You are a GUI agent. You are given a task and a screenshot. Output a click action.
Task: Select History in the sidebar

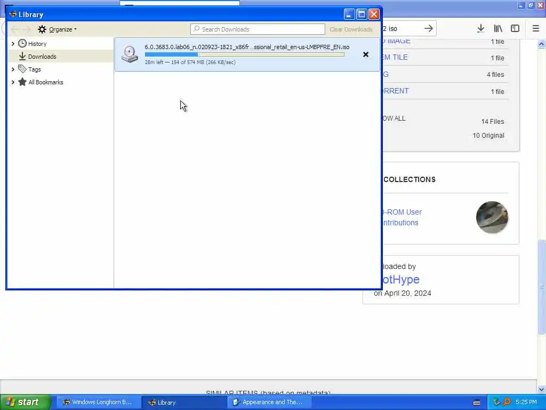(x=37, y=44)
